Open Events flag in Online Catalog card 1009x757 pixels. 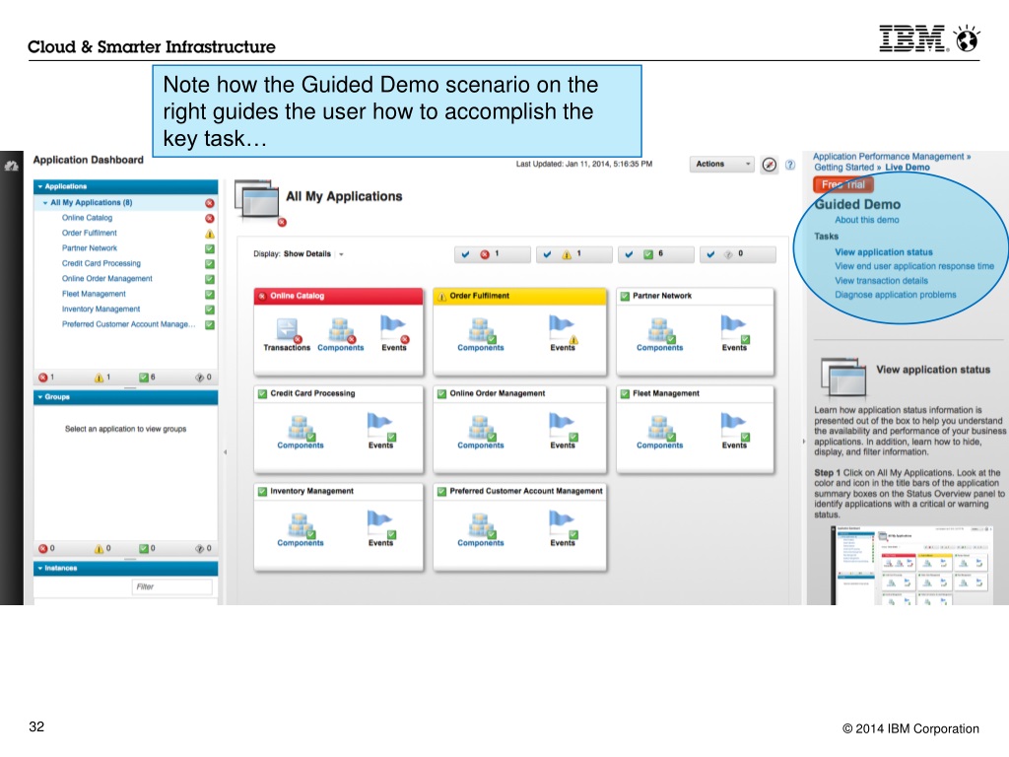point(394,329)
